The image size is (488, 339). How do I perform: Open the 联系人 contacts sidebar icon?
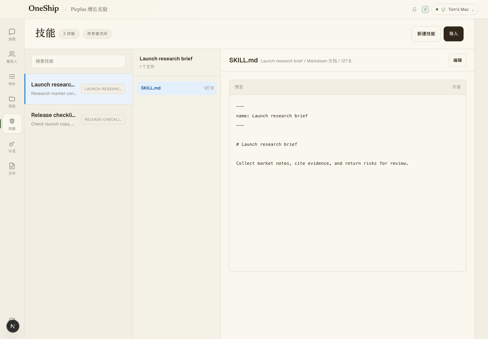[x=12, y=57]
